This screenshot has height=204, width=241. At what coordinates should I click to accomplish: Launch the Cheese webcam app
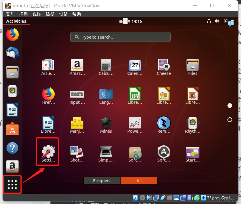coord(164,68)
